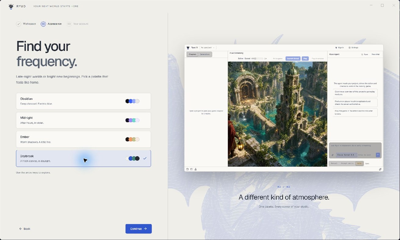The height and width of the screenshot is (240, 400).
Task: Go Back to the previous step
Action: [x=25, y=229]
